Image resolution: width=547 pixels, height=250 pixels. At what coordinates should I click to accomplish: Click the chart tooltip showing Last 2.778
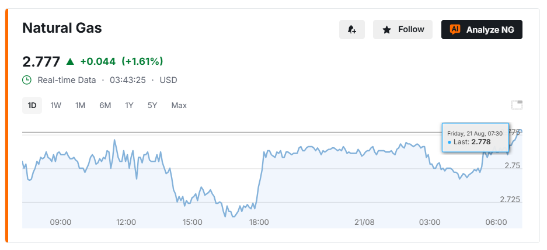tap(475, 138)
